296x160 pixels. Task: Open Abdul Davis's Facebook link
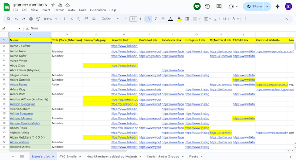[172, 70]
